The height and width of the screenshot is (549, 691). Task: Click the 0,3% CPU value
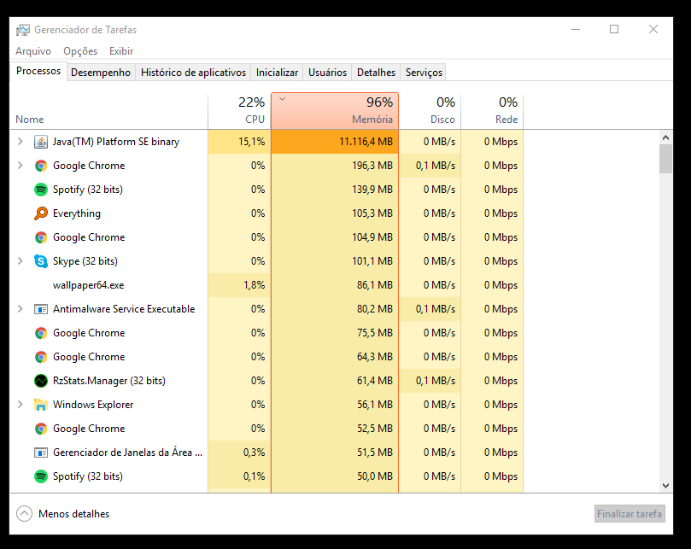(x=254, y=453)
